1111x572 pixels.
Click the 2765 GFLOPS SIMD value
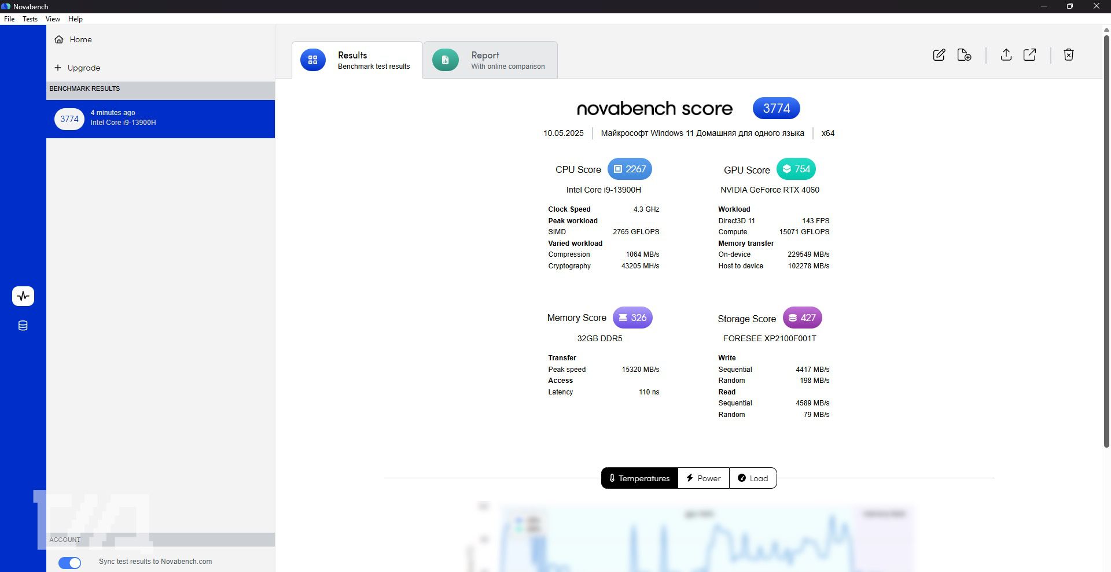coord(636,232)
